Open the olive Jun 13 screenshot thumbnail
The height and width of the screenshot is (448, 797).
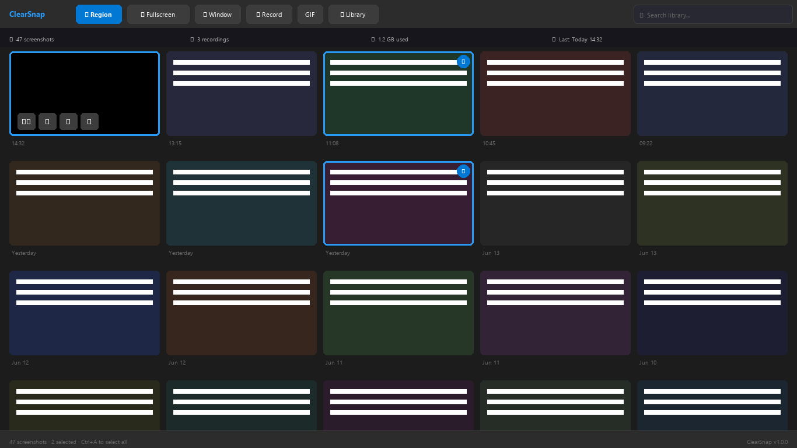[712, 203]
